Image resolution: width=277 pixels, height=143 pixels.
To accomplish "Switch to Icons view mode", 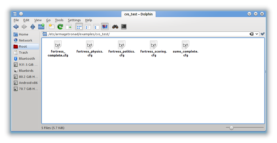I will pos(79,27).
